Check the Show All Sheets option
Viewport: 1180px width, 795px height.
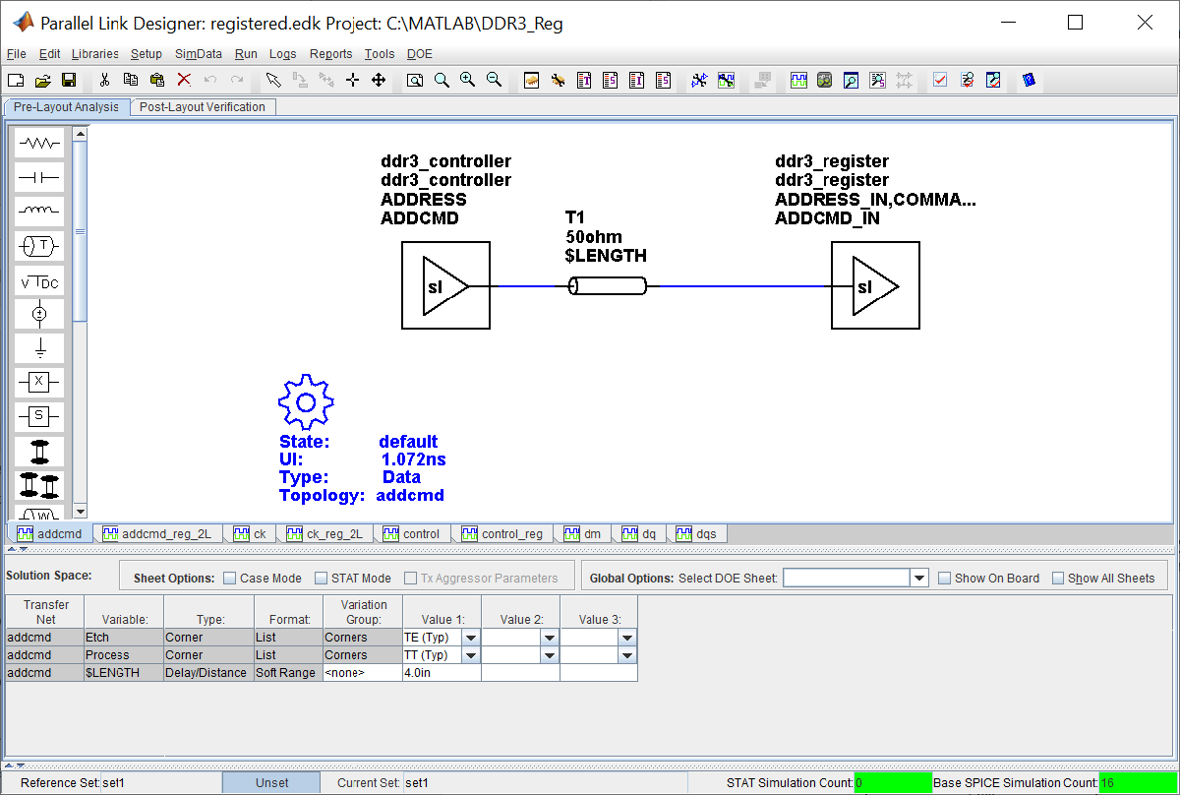click(x=1058, y=579)
